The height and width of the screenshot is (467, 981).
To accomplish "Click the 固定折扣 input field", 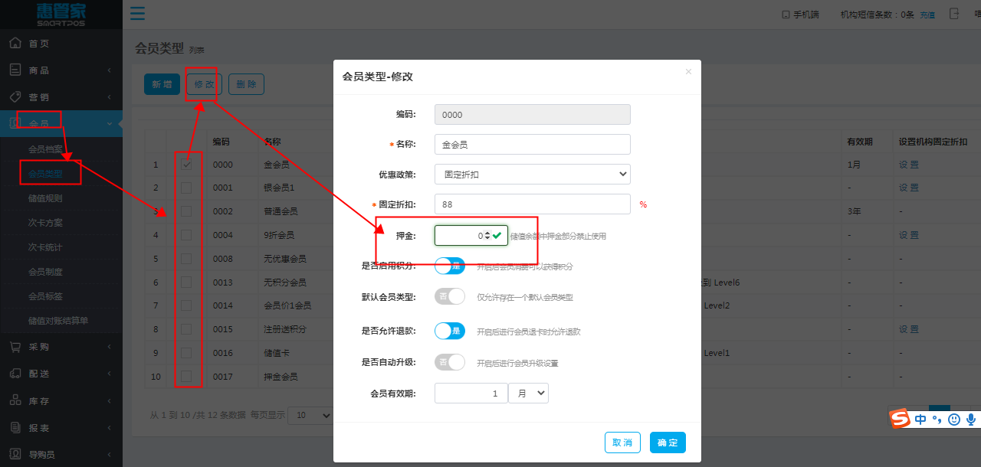I will 533,204.
